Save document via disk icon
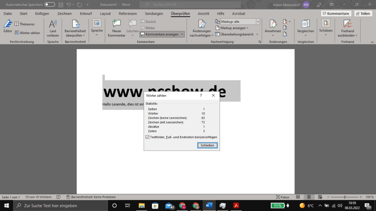This screenshot has height=211, width=376. pyautogui.click(x=61, y=5)
